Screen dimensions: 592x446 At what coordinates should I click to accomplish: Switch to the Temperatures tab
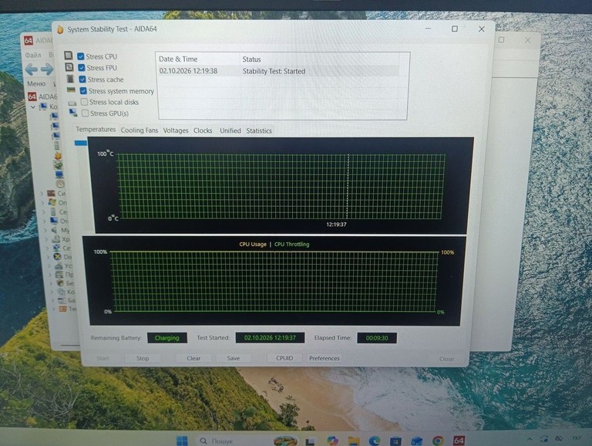click(96, 130)
